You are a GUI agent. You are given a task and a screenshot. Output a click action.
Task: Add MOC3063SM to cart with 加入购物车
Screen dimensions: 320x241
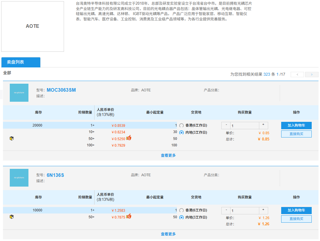[296, 126]
